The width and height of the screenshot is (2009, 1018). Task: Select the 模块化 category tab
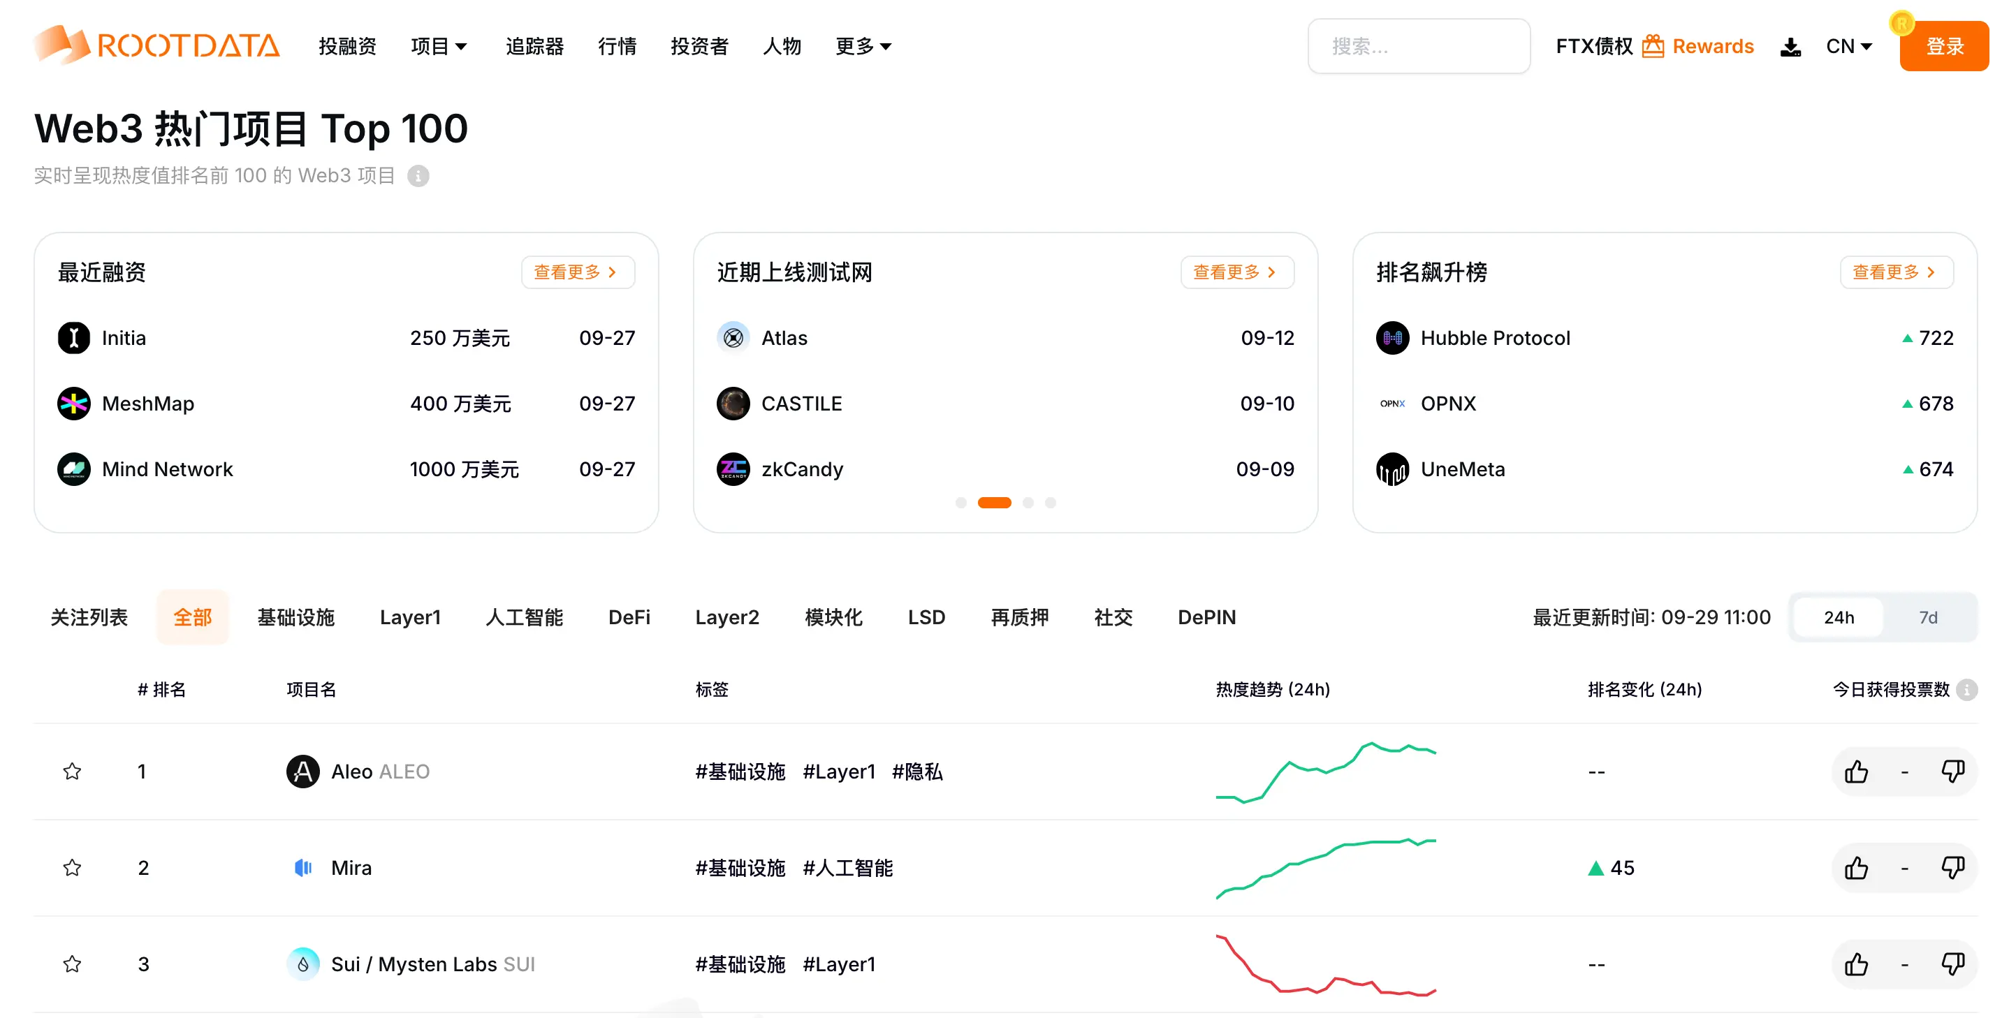point(833,617)
